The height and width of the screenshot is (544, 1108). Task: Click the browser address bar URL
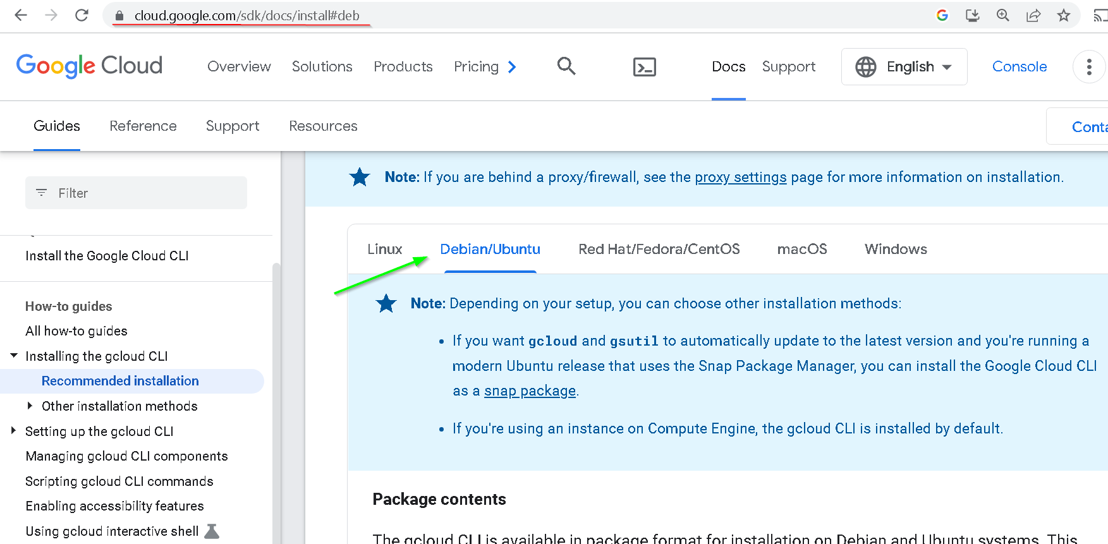coord(247,15)
